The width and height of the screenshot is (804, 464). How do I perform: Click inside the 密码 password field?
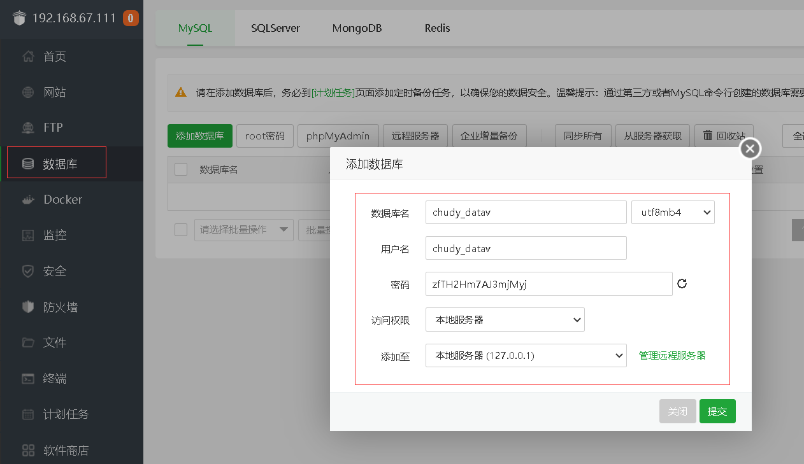(x=548, y=283)
